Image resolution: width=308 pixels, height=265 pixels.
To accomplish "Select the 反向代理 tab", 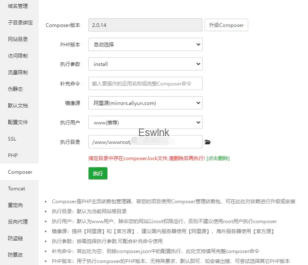I will pyautogui.click(x=18, y=222).
